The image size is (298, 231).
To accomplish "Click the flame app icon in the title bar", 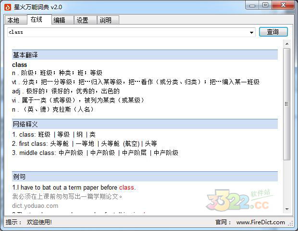I will pos(8,7).
